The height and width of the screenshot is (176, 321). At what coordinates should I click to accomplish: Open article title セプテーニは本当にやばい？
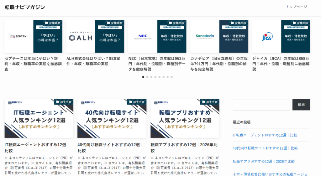click(x=33, y=64)
